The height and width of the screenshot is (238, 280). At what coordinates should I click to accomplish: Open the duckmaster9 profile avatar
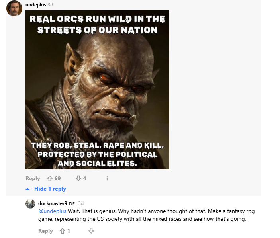point(30,204)
